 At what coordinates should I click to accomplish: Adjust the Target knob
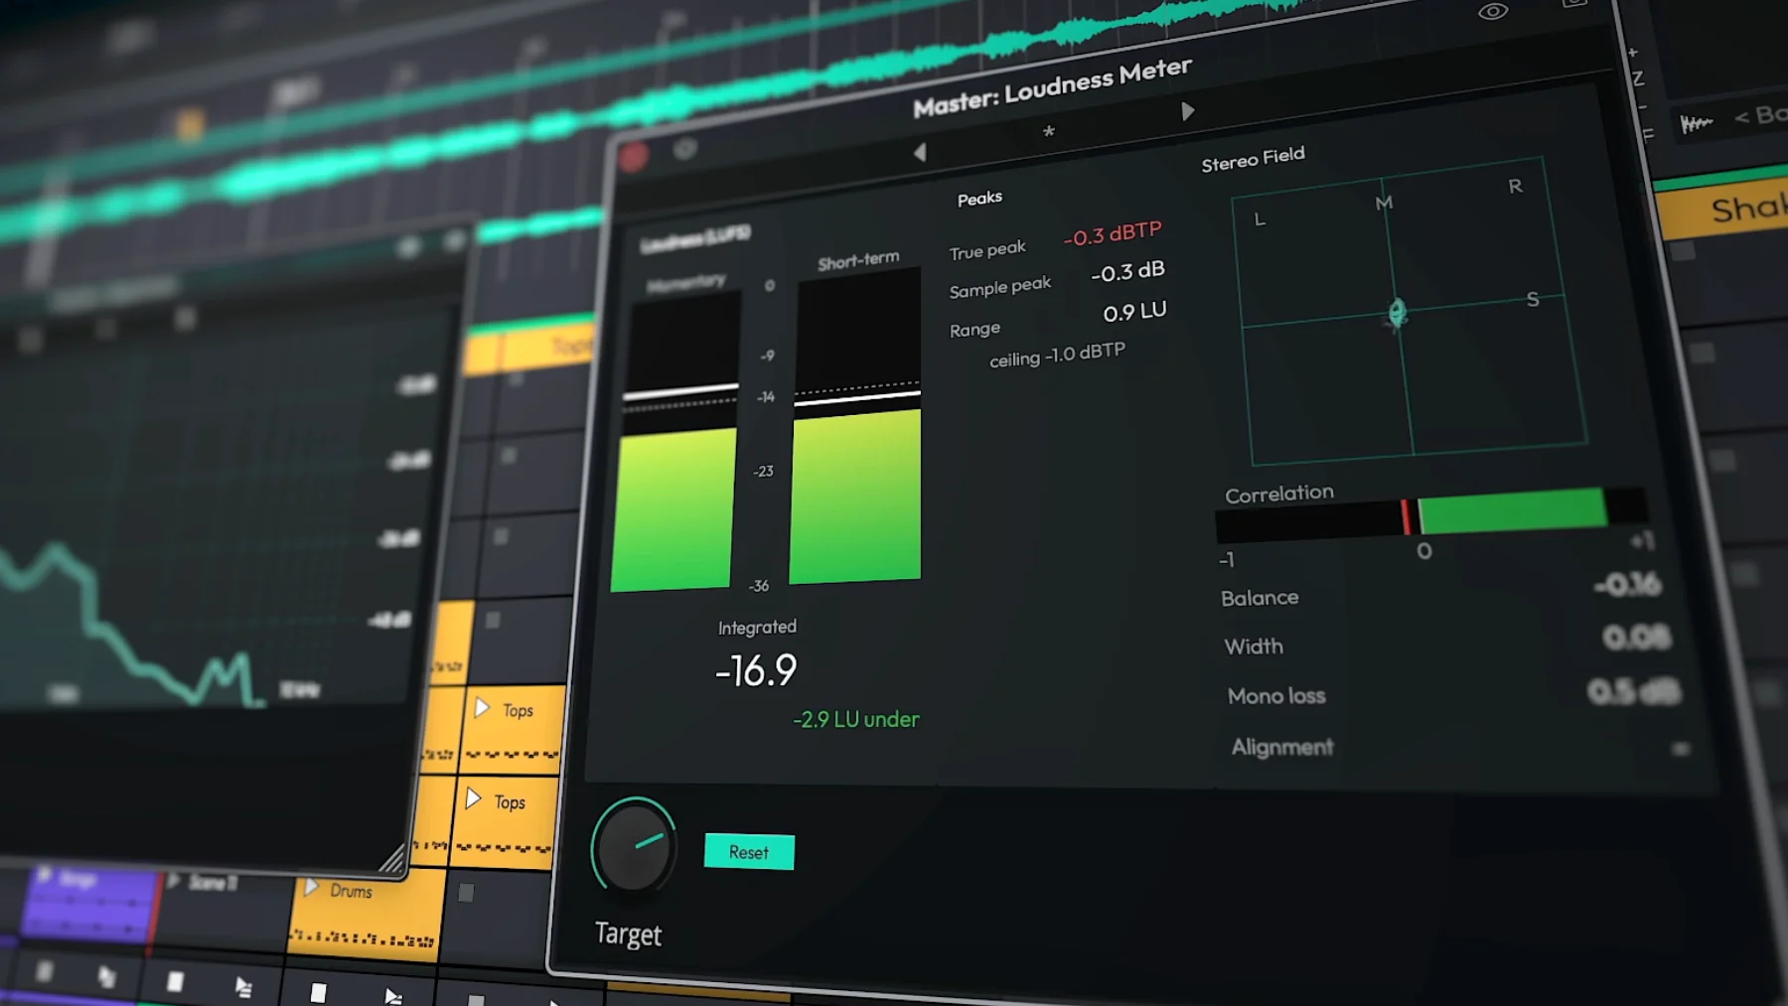click(x=635, y=846)
